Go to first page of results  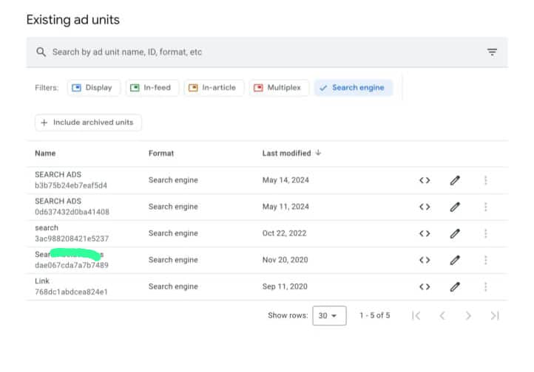tap(416, 316)
